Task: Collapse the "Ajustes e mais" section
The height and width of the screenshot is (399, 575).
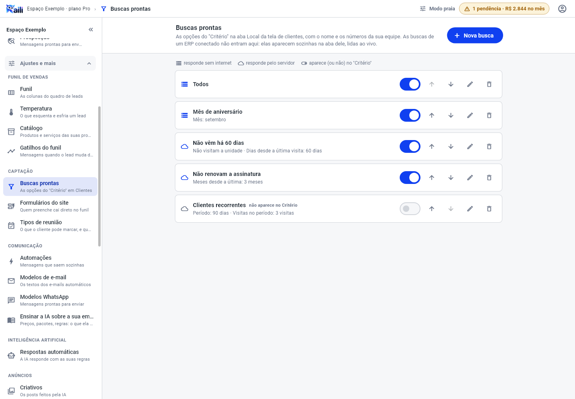Action: coord(50,63)
